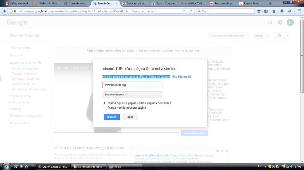Switch to the Webmail tab
The image size is (304, 170).
click(47, 4)
